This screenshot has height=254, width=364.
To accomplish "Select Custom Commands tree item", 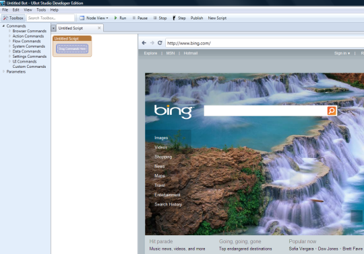I will point(29,67).
